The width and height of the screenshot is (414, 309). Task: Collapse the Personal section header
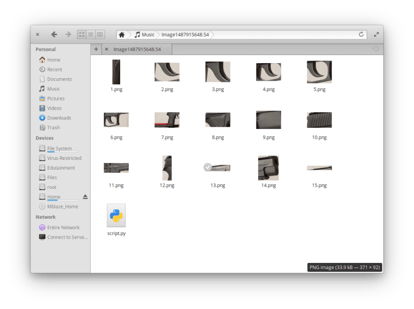pyautogui.click(x=46, y=49)
